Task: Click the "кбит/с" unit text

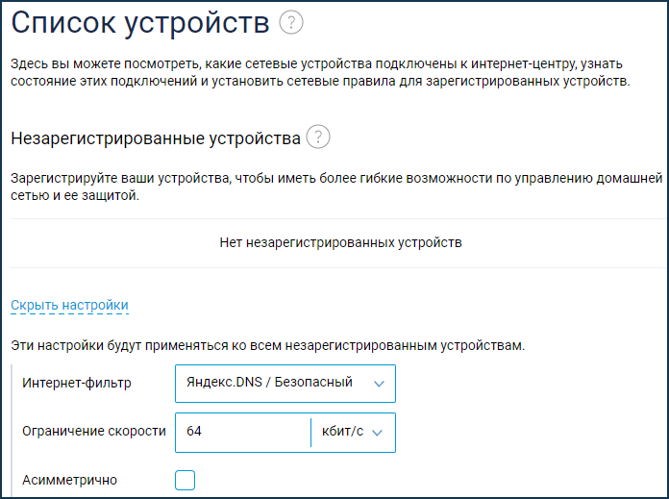Action: coord(341,432)
